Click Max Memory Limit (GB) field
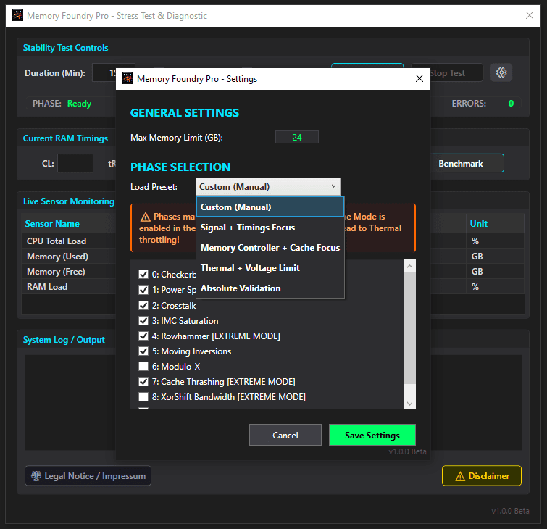Viewport: 547px width, 529px height. tap(297, 137)
